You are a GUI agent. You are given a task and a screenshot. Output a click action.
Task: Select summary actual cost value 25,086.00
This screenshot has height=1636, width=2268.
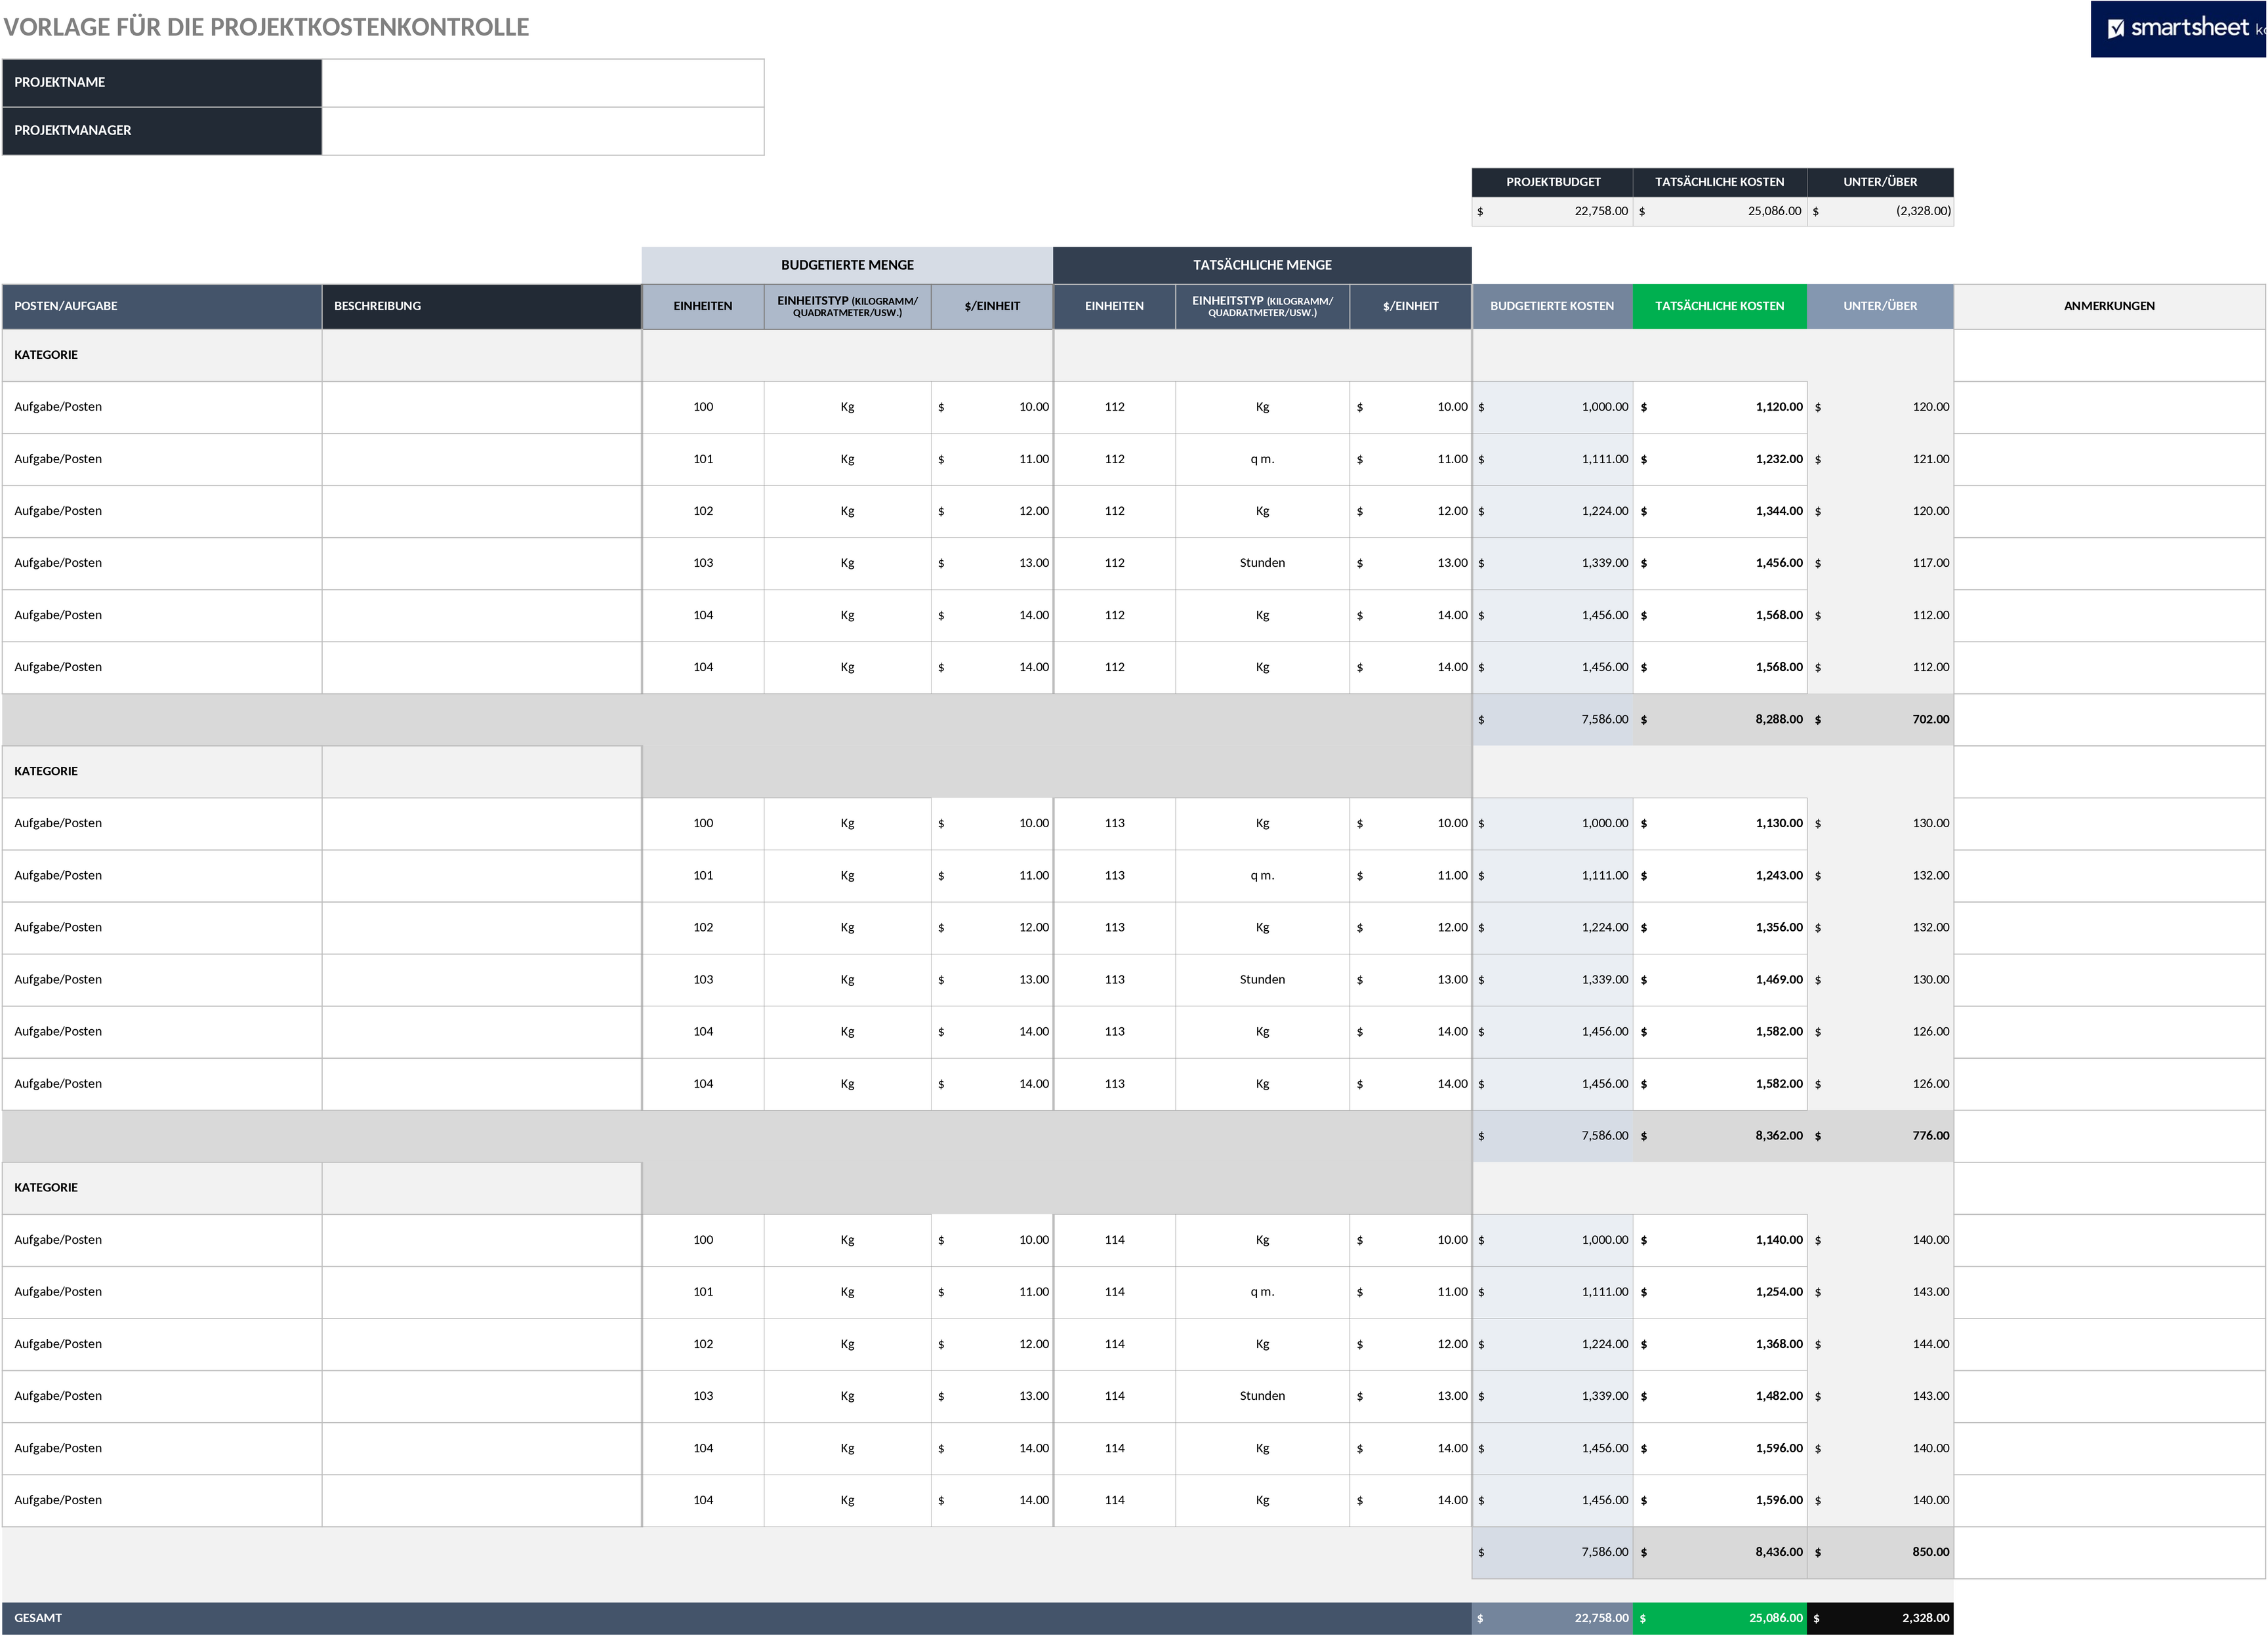[x=1720, y=211]
